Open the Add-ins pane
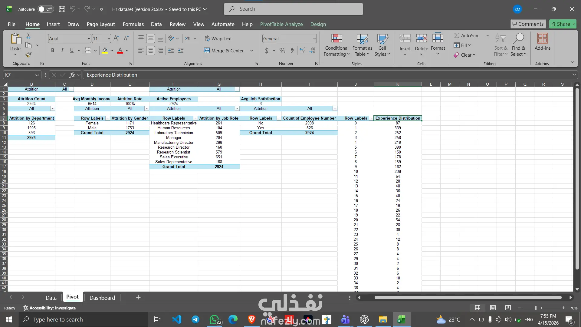 tap(542, 42)
